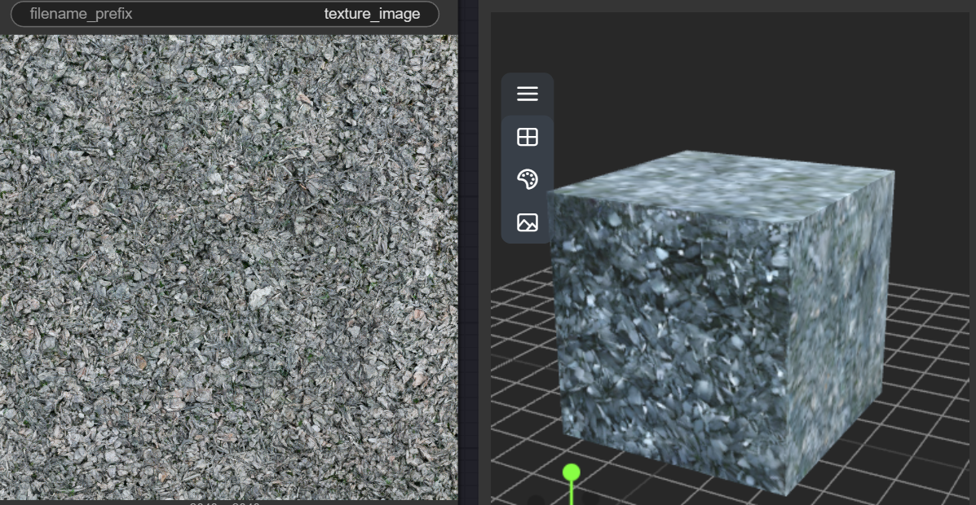Click the cube's bottom front corner

[784, 494]
